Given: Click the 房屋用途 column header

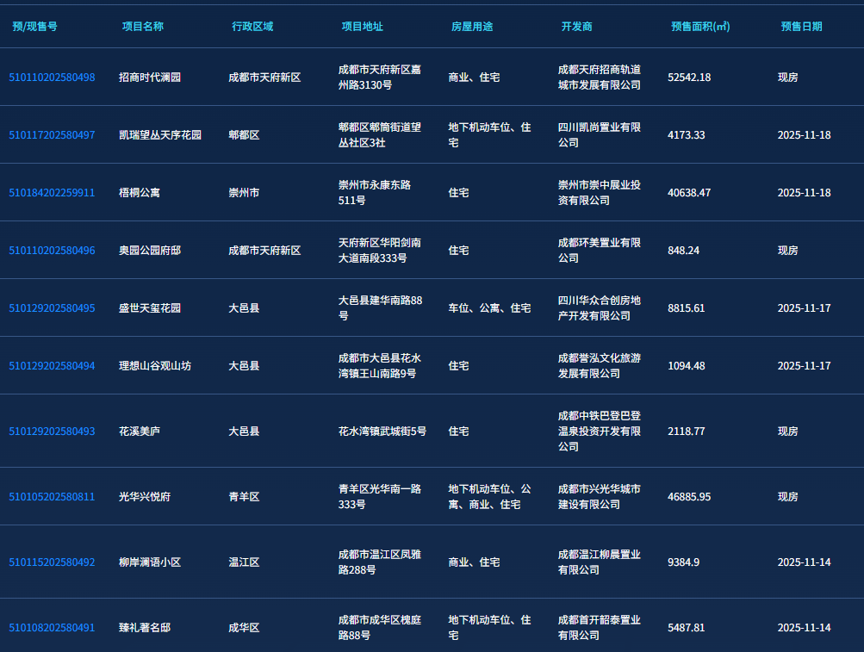Looking at the screenshot, I should 472,27.
